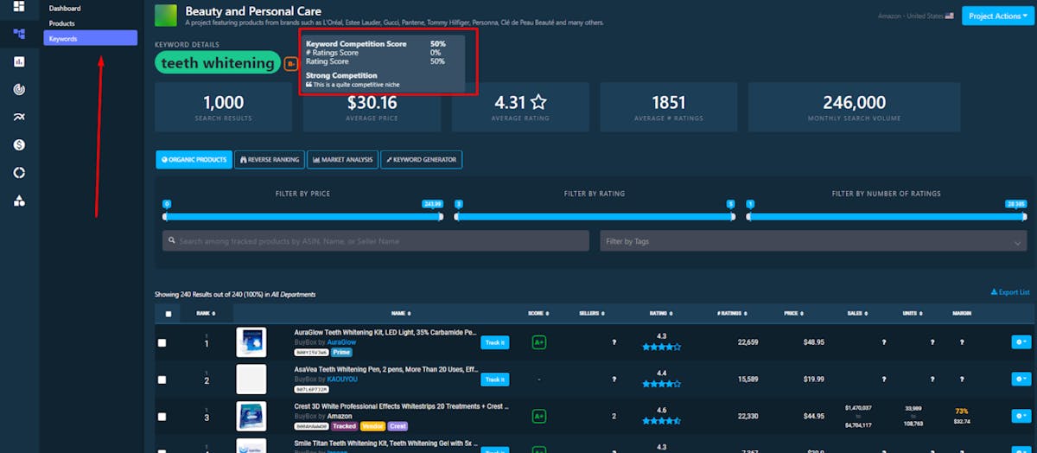Click the Prime tag on AuraGlow product
This screenshot has height=453, width=1037.
click(341, 353)
